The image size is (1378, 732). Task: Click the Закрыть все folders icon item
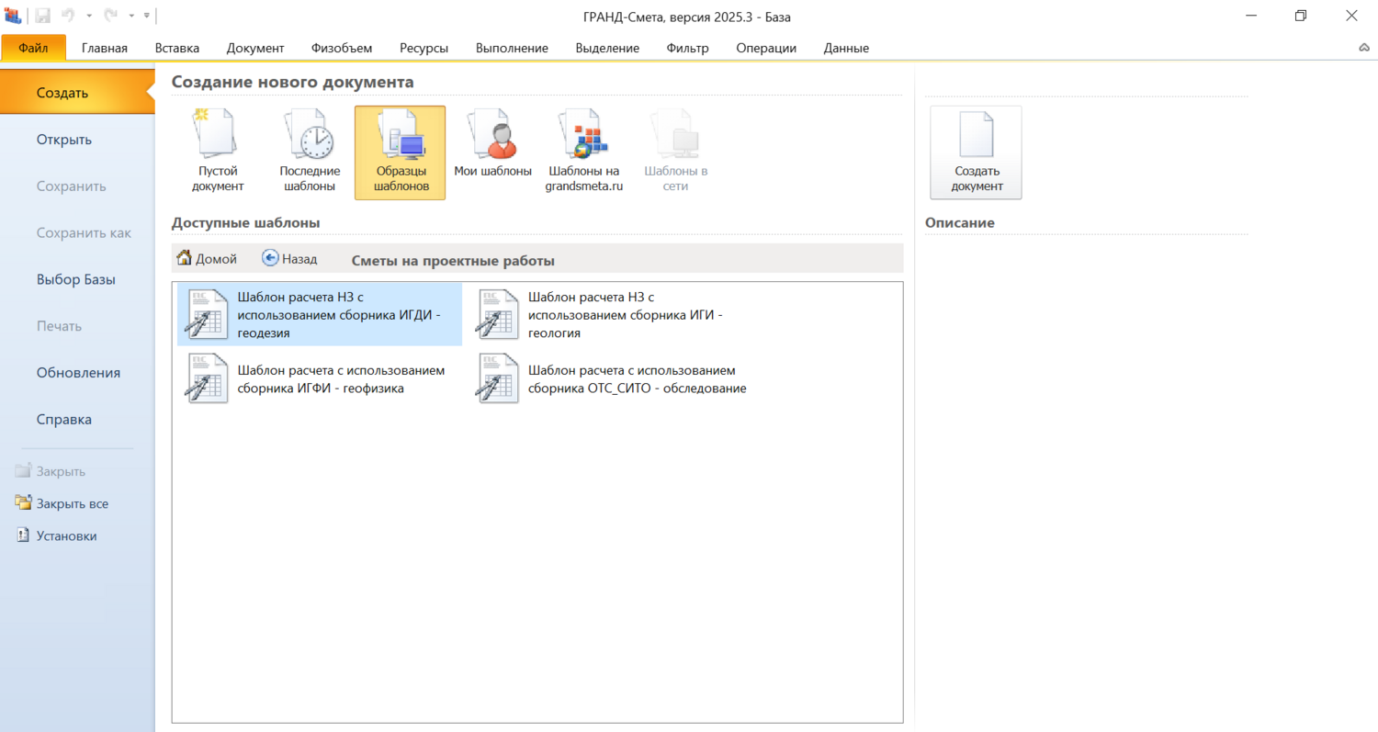pyautogui.click(x=62, y=503)
